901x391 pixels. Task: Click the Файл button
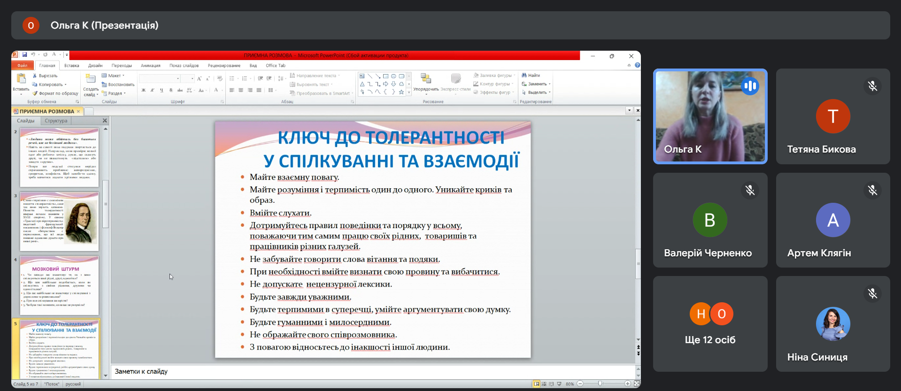22,66
